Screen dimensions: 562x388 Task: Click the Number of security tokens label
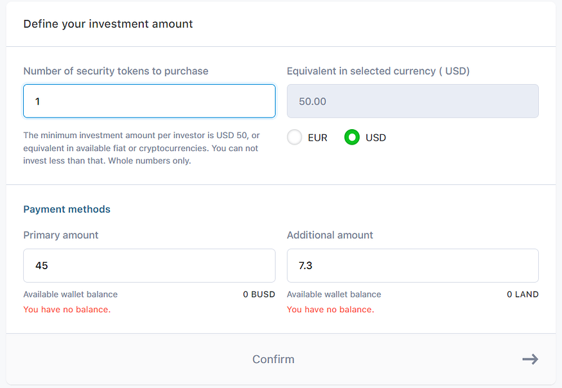(x=116, y=71)
